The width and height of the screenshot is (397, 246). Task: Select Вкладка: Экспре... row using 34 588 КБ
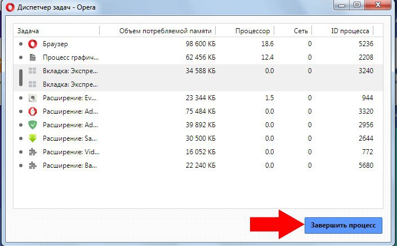(198, 71)
